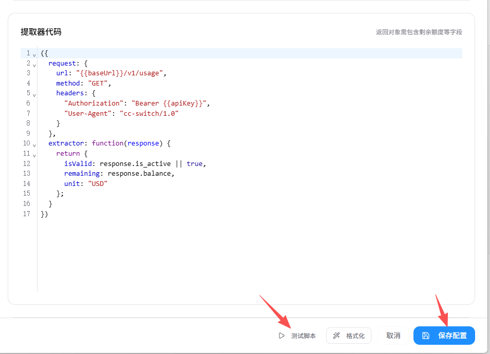490x354 pixels.
Task: Save the configuration with 保存配置
Action: tap(444, 336)
